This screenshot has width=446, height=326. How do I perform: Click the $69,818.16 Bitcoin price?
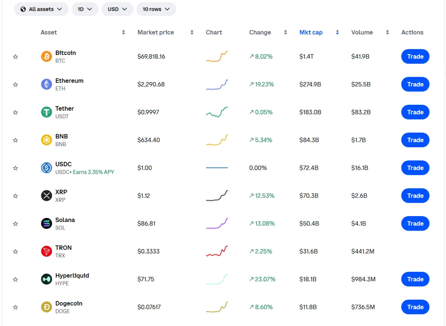click(151, 56)
